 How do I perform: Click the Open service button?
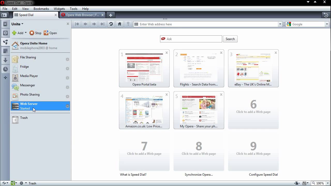(50, 33)
